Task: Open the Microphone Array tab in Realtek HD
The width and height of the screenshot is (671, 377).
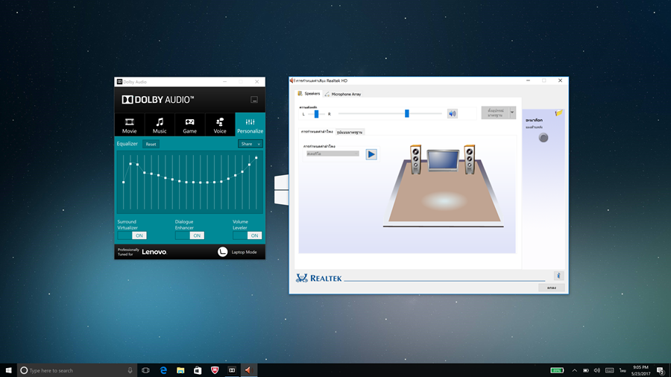Action: point(343,94)
